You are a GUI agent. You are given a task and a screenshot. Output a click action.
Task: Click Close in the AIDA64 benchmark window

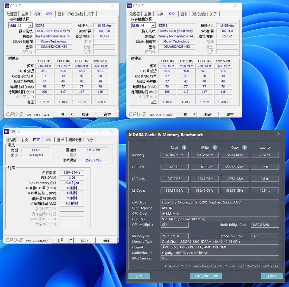pos(272,276)
